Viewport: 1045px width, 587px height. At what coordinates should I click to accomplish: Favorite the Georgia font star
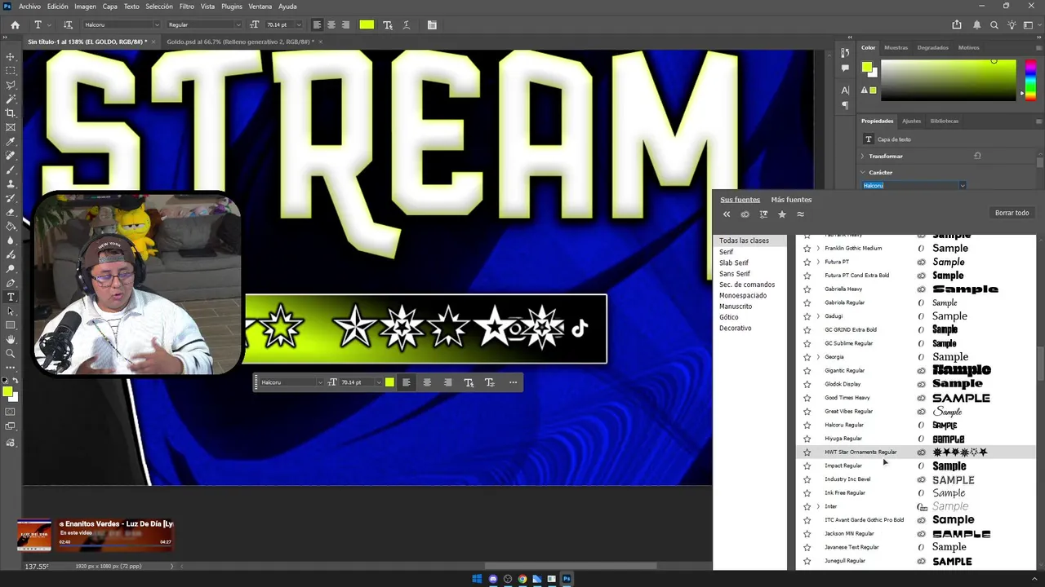pyautogui.click(x=807, y=357)
